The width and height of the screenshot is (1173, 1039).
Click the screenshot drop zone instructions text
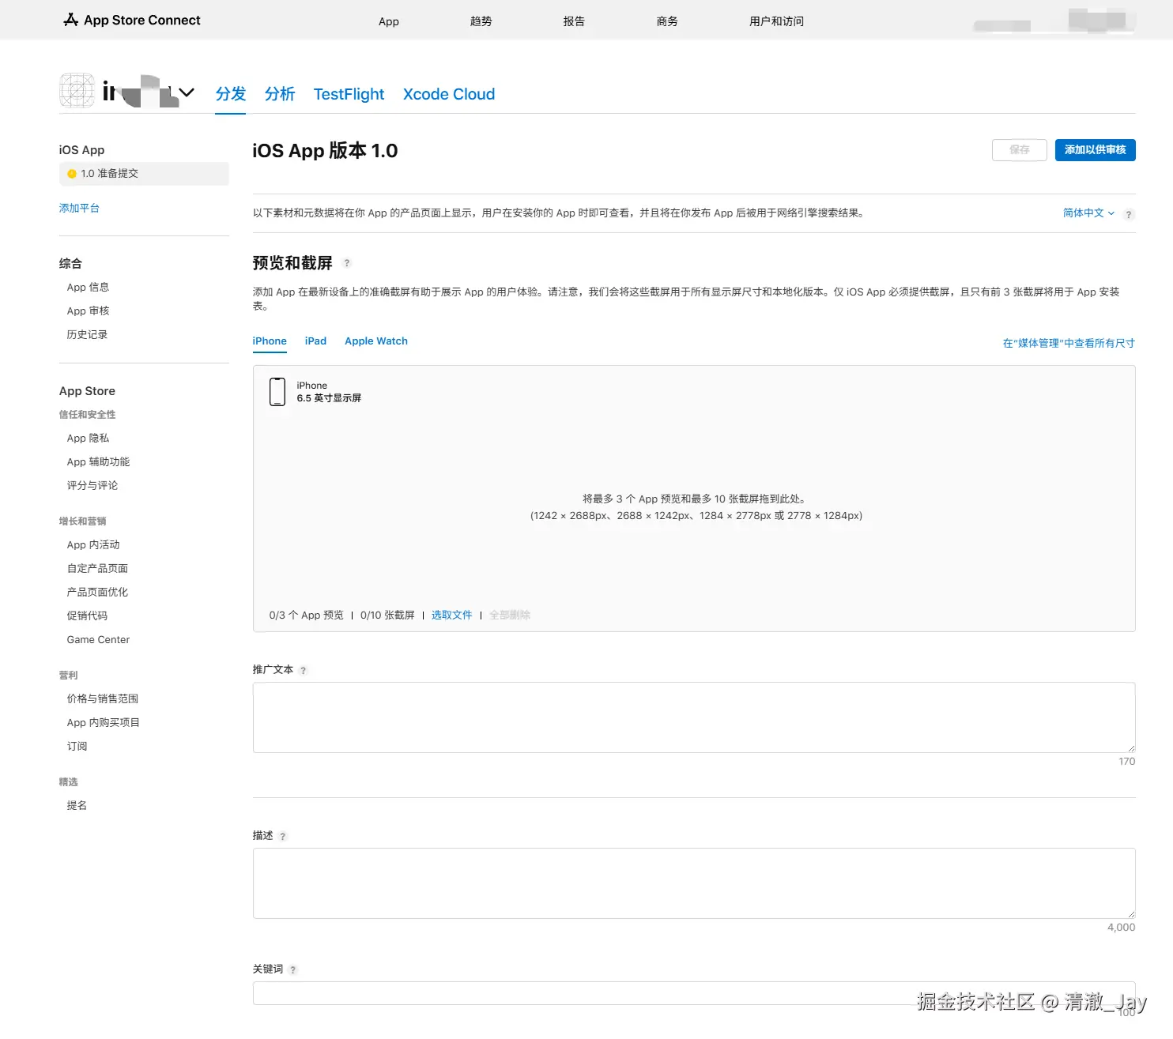tap(696, 507)
